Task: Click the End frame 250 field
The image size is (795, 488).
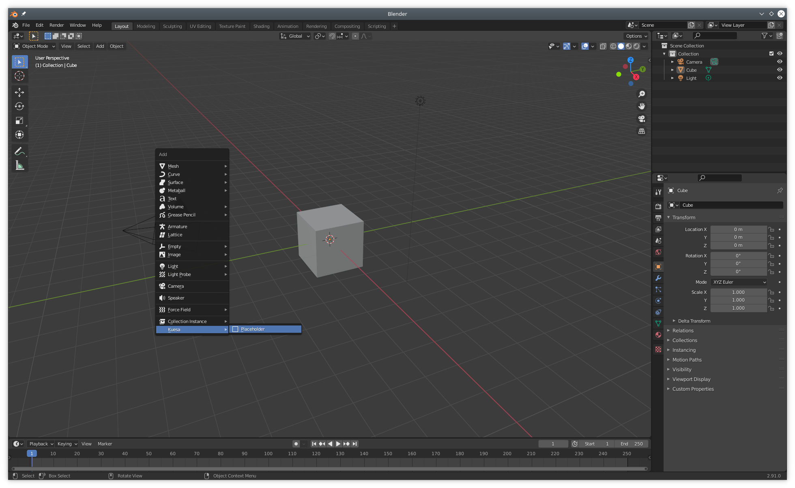Action: pos(631,444)
